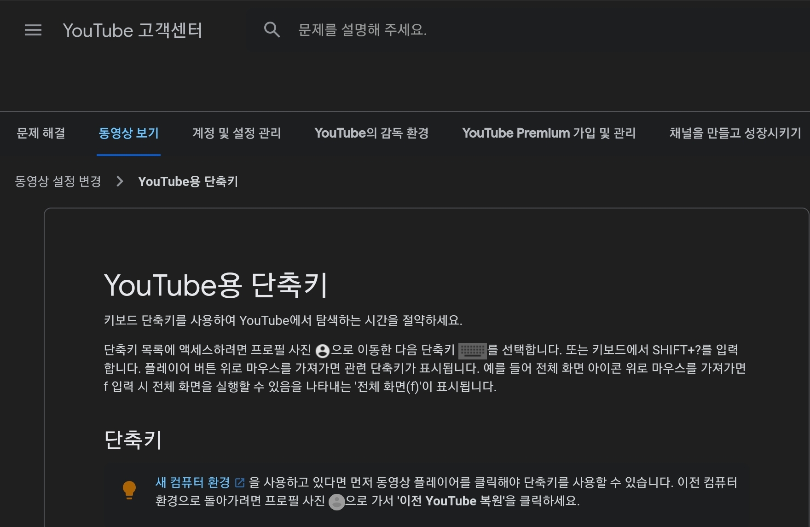Screen dimensions: 810x527
Task: Focus the '문제를 설명해 주세요' search field
Action: 363,30
